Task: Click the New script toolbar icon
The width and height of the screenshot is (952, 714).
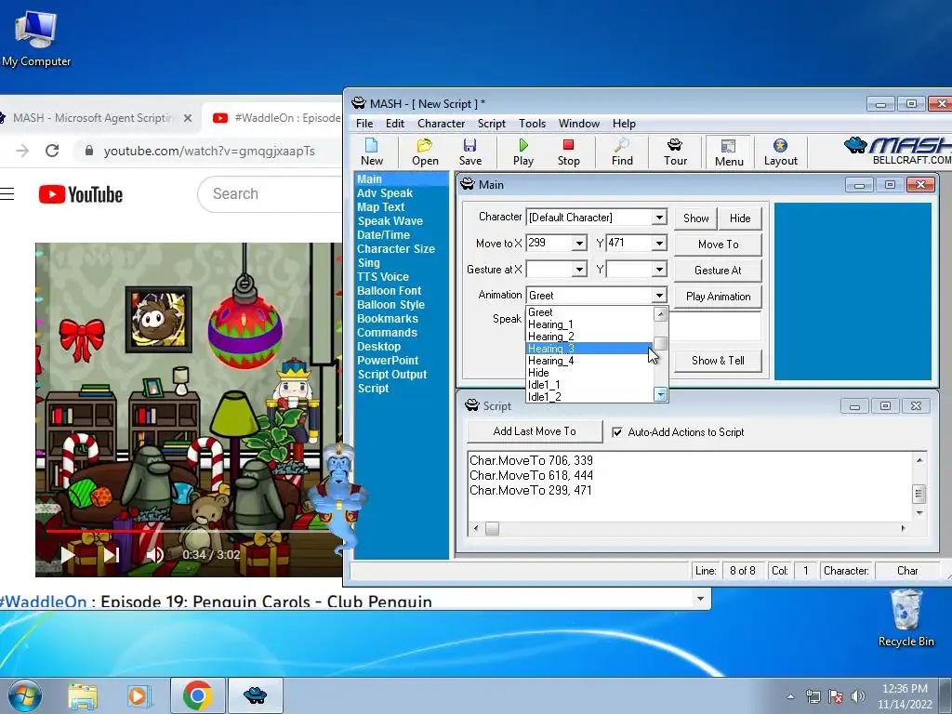Action: 372,152
